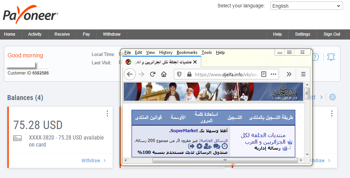Open the التسجيل registration link
Viewport: 350px width, 178px height.
click(235, 117)
